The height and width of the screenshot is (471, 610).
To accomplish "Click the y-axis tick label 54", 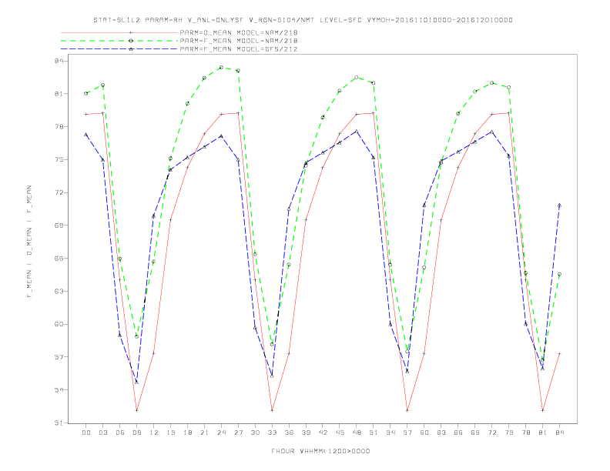I will click(x=59, y=389).
